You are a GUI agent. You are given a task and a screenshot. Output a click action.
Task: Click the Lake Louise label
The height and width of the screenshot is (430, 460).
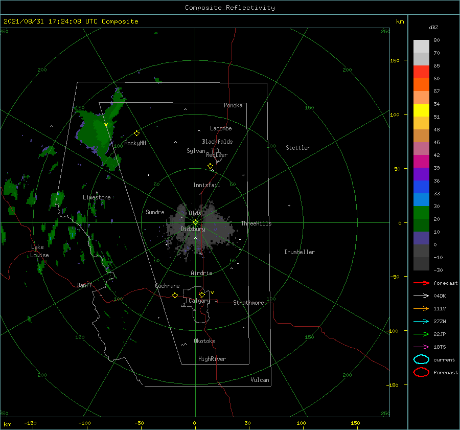tap(39, 251)
